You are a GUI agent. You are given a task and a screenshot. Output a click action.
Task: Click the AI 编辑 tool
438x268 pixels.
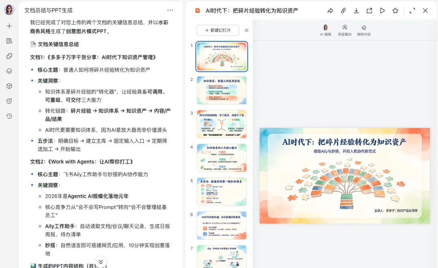[x=325, y=30]
